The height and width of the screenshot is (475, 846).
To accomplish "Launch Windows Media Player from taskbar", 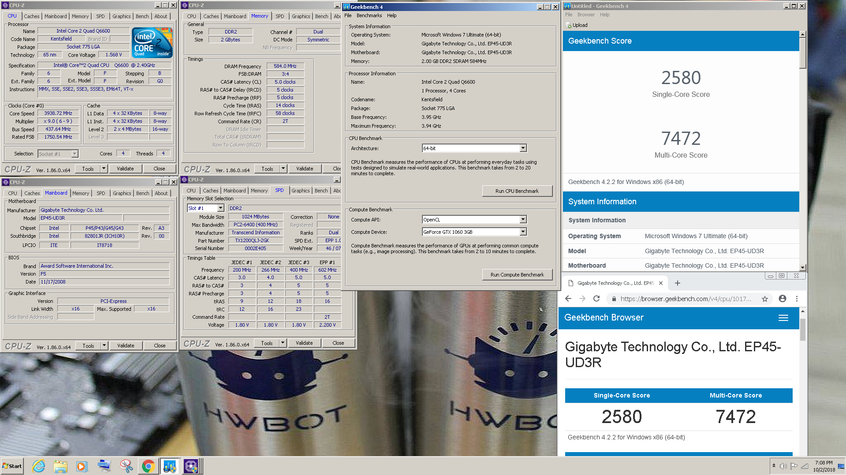I will 82,466.
